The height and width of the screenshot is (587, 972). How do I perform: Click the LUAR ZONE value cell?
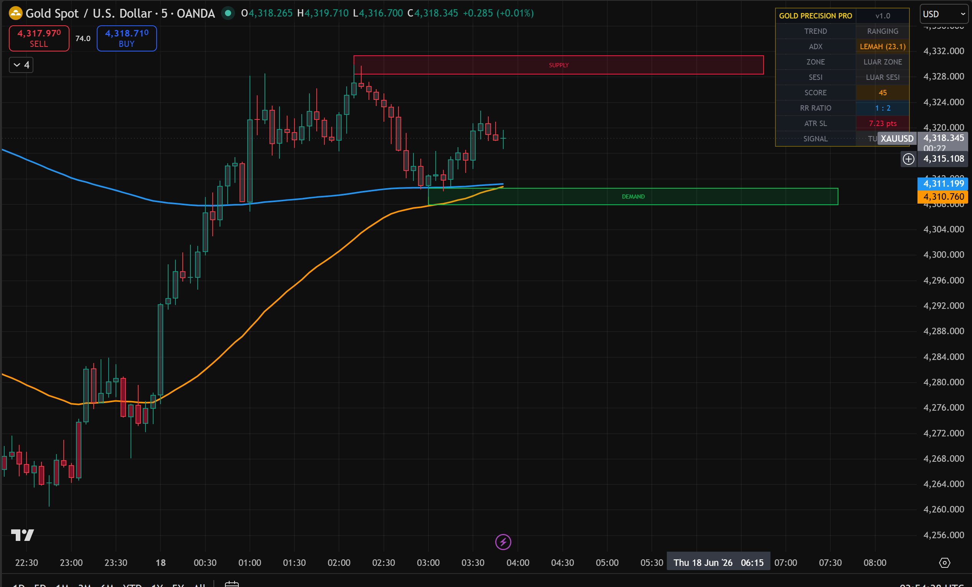883,62
